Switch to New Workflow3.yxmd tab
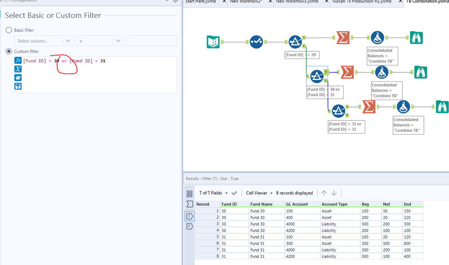449x265 pixels. [297, 2]
